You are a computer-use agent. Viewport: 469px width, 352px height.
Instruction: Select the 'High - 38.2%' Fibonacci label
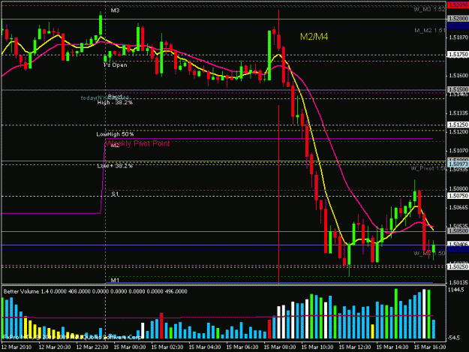click(115, 103)
